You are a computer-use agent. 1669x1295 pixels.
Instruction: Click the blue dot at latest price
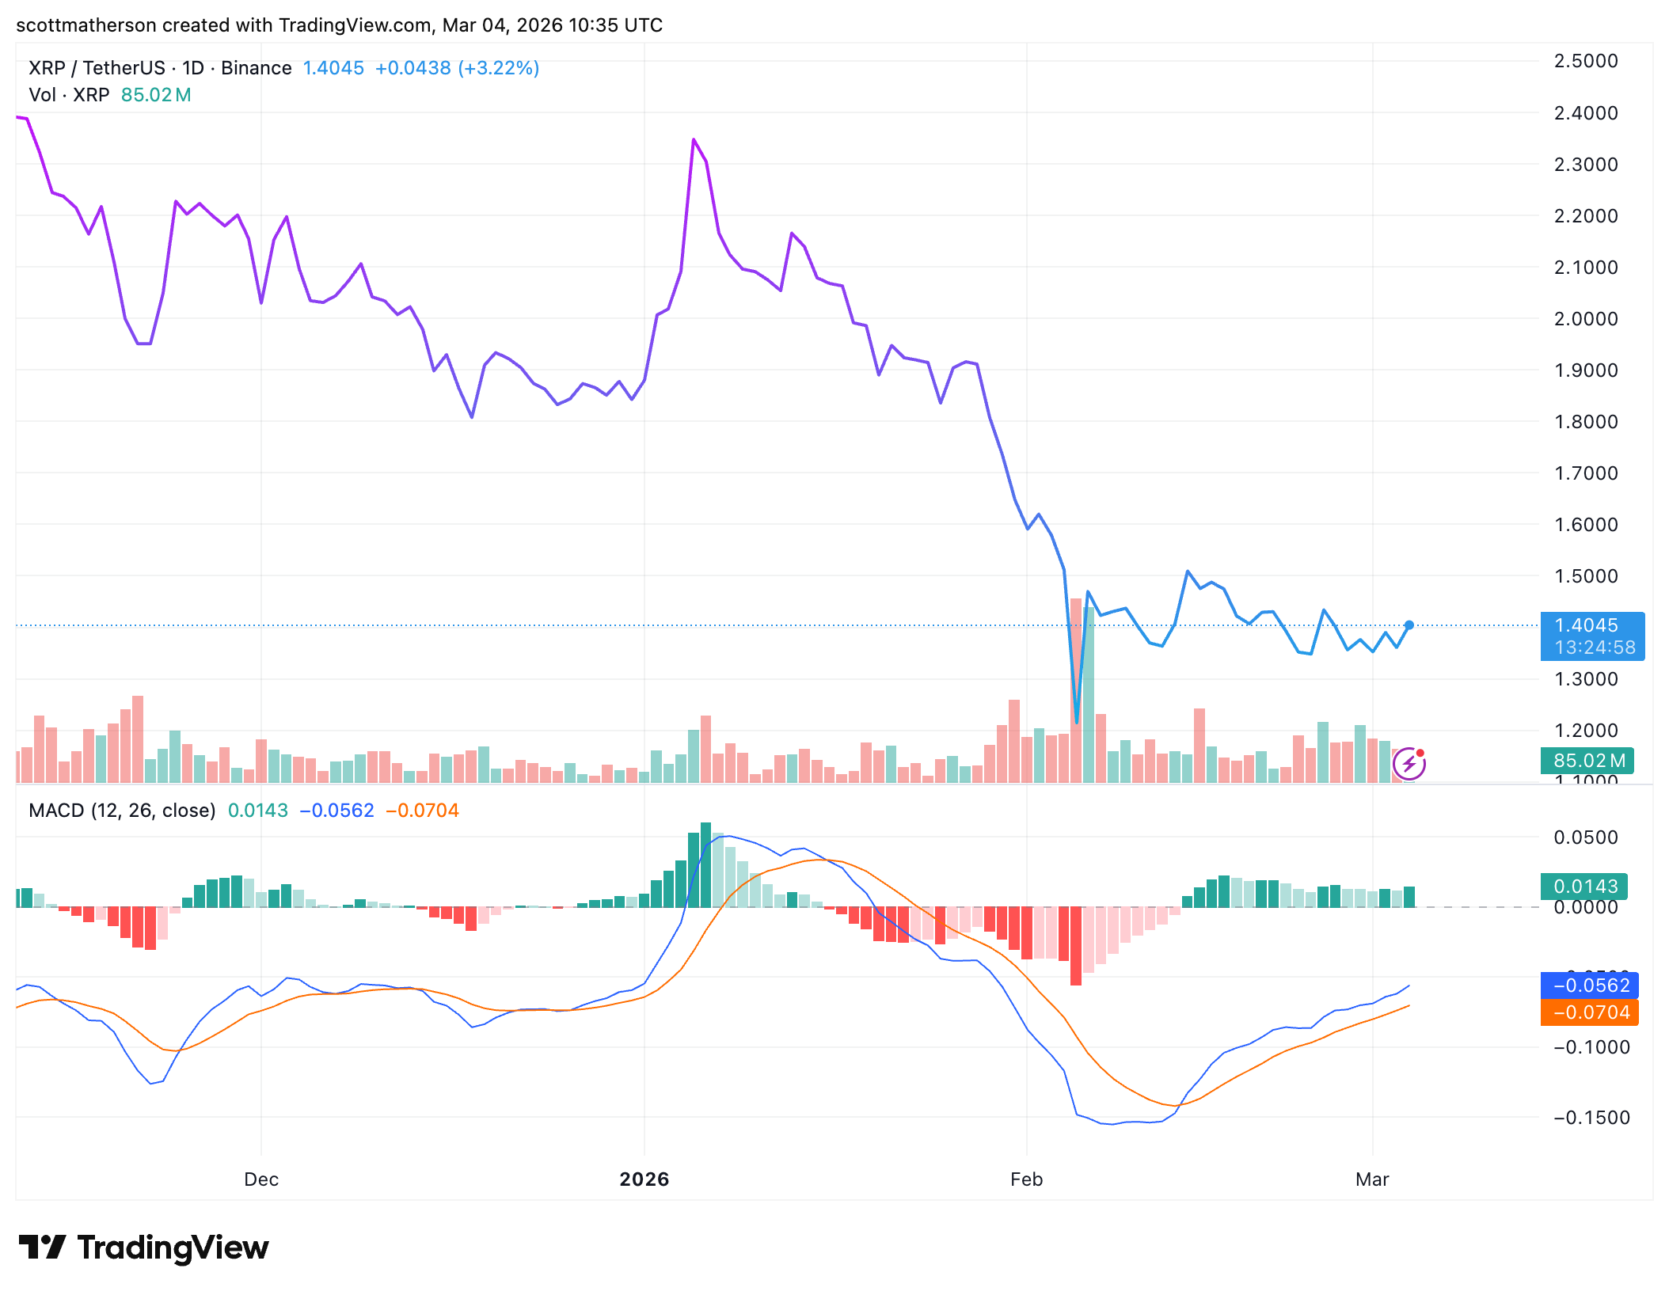[1409, 625]
